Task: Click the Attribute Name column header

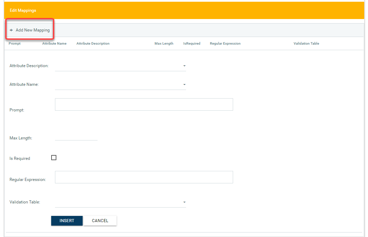Action: pyautogui.click(x=54, y=44)
